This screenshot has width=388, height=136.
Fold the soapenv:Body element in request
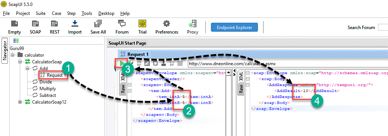tap(129, 85)
